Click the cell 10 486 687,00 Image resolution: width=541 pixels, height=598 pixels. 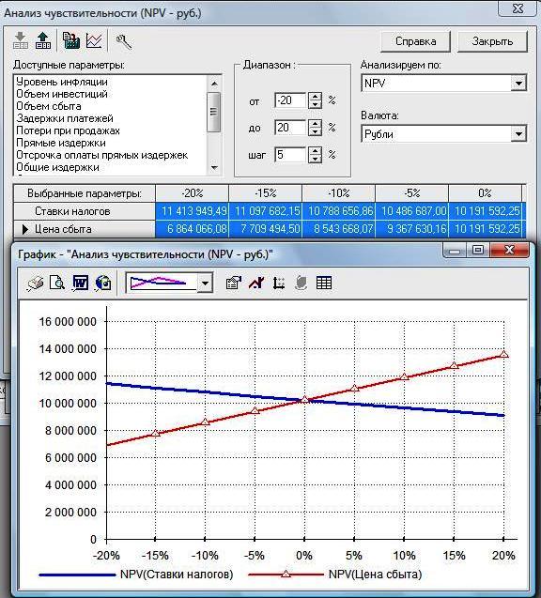pos(411,211)
